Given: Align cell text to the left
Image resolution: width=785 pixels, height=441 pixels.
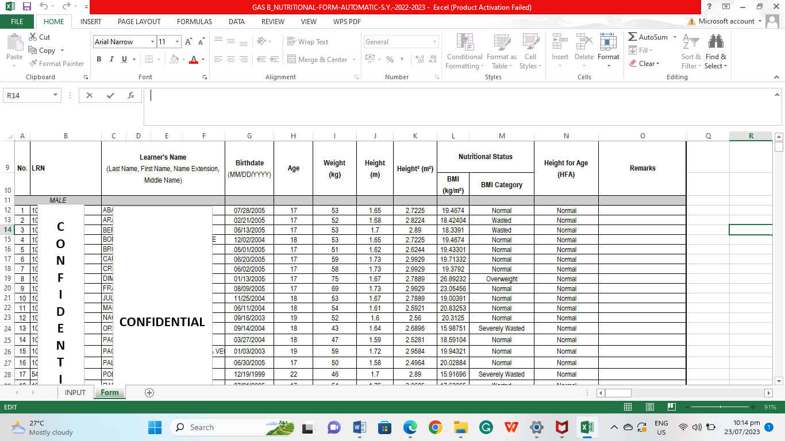Looking at the screenshot, I should click(x=218, y=59).
